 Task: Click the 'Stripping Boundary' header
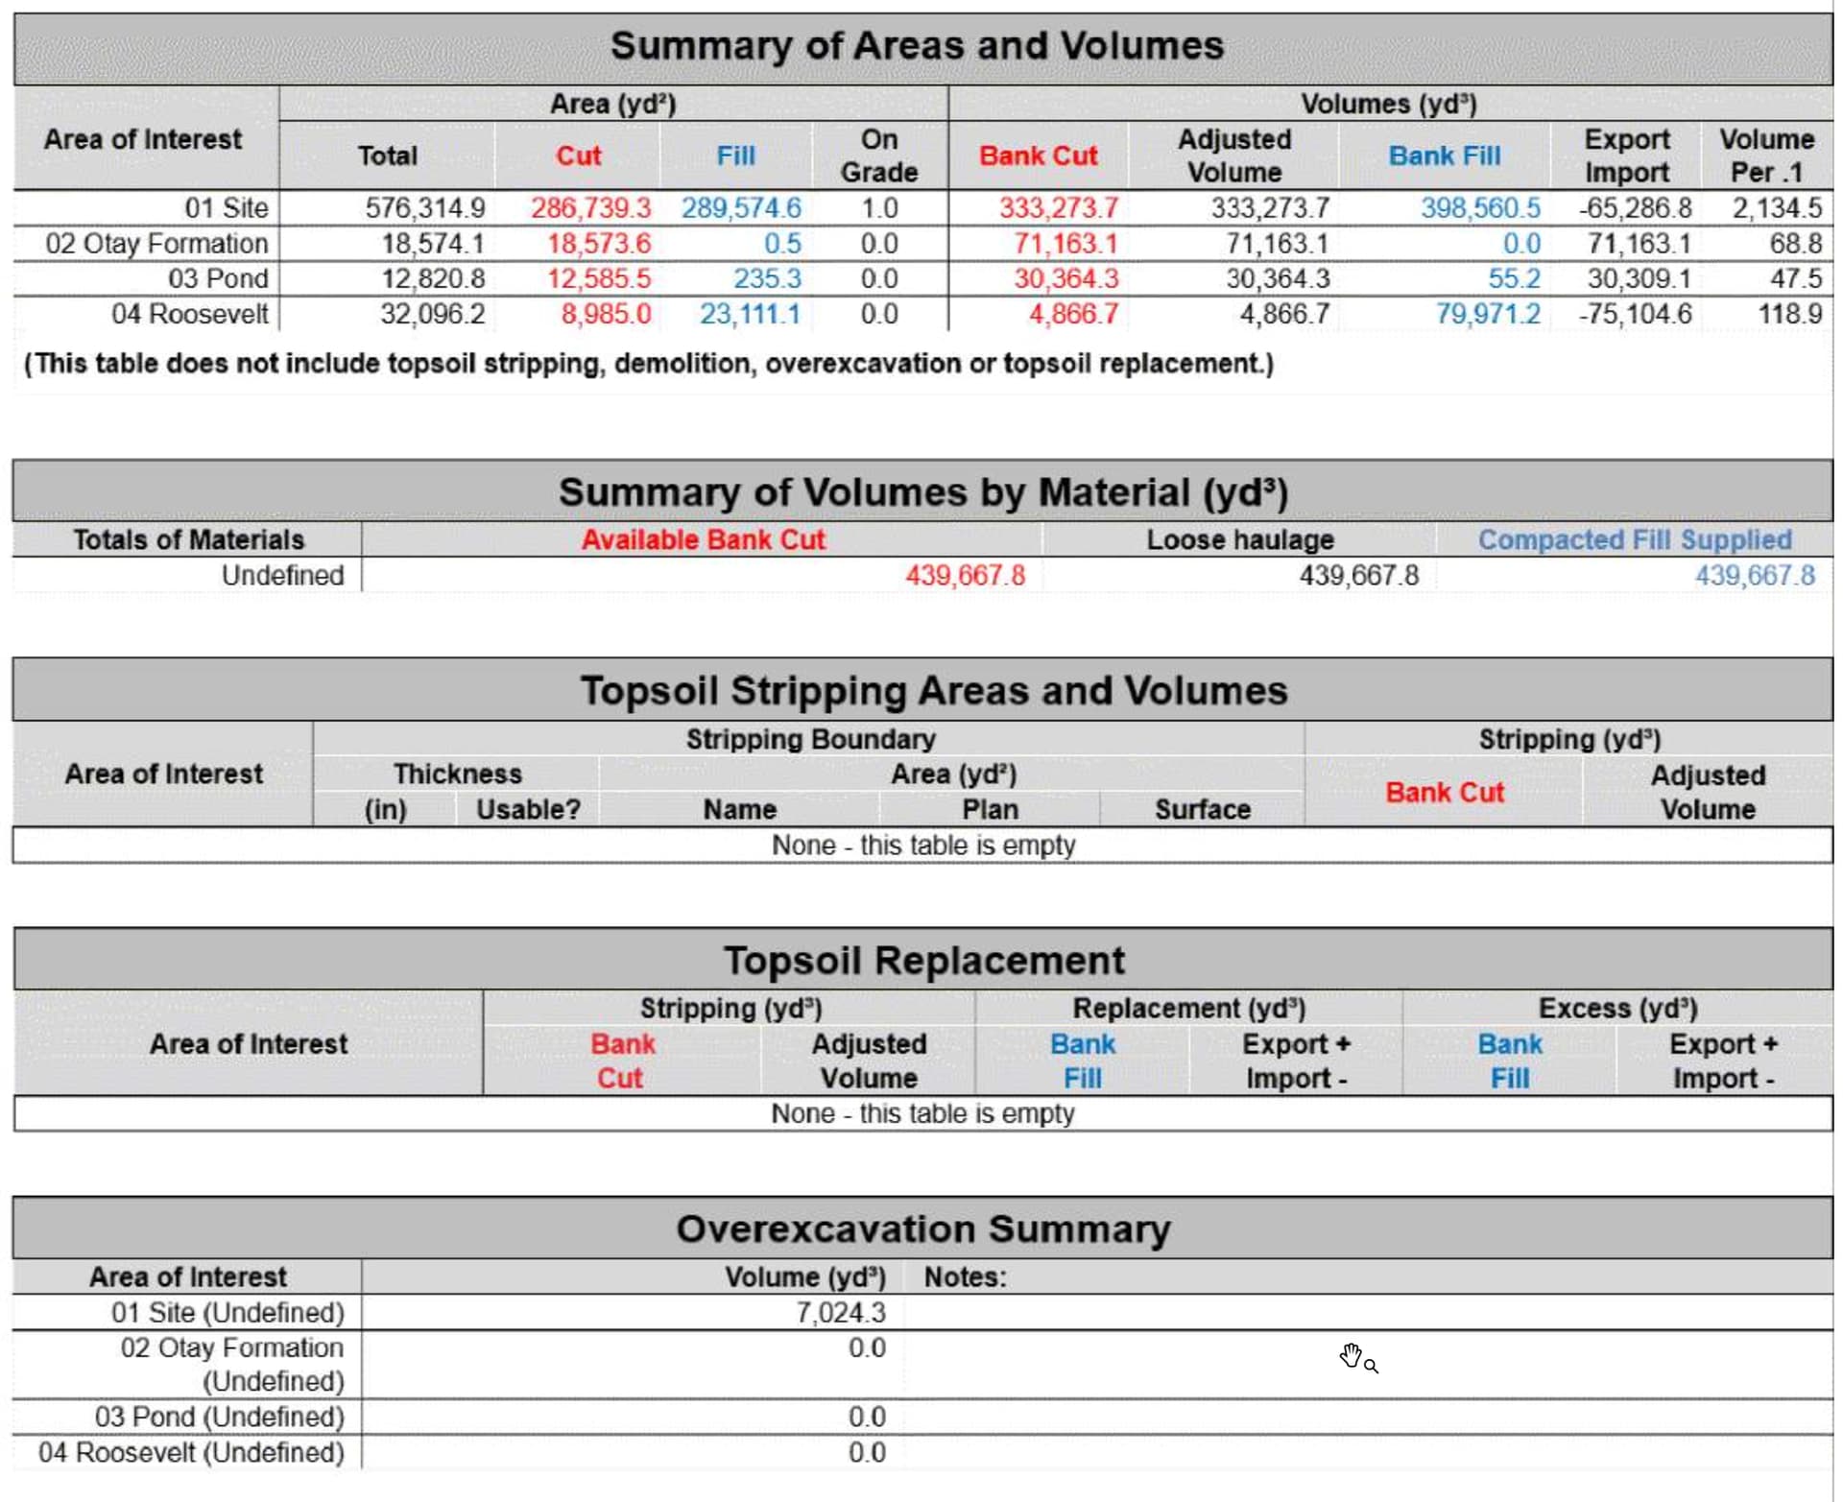[x=811, y=740]
